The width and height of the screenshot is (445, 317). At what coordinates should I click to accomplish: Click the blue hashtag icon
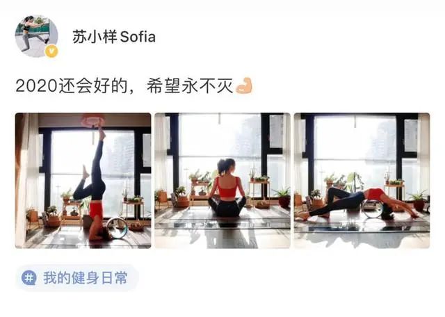(29, 277)
